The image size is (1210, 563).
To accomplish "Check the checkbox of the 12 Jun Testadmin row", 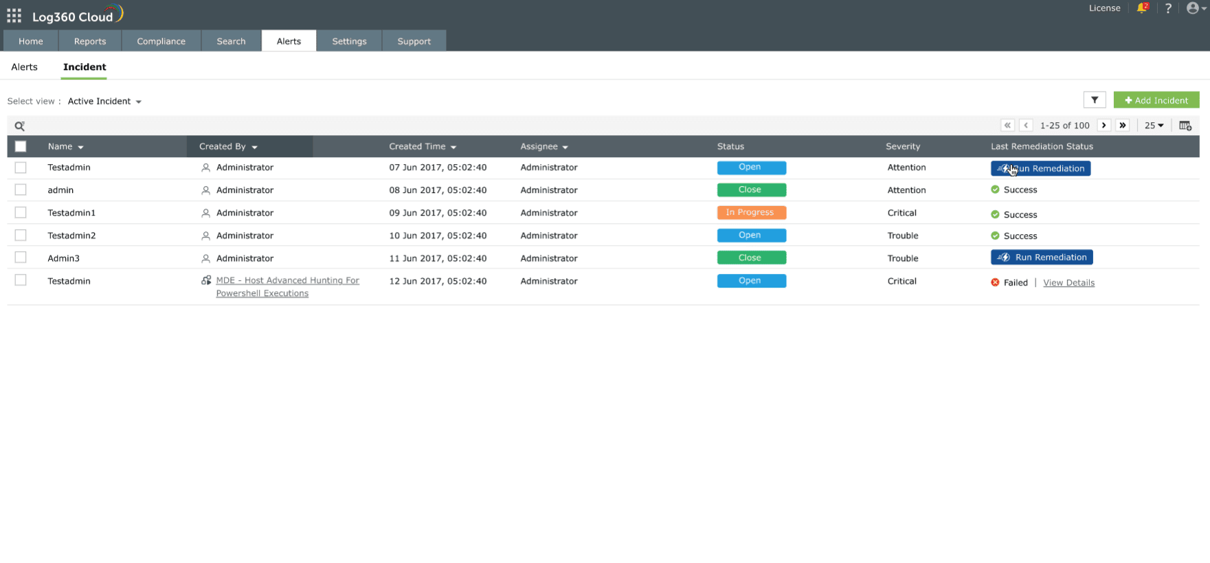I will click(21, 280).
